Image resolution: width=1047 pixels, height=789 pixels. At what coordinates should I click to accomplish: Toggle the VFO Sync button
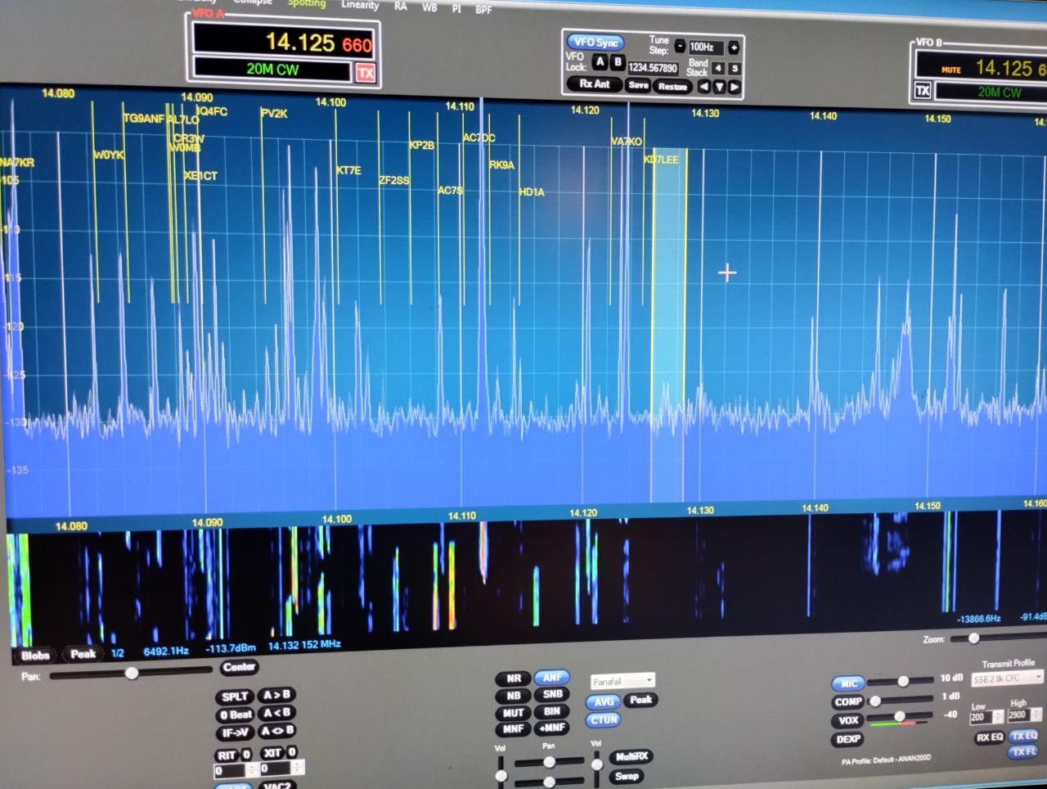pyautogui.click(x=595, y=43)
